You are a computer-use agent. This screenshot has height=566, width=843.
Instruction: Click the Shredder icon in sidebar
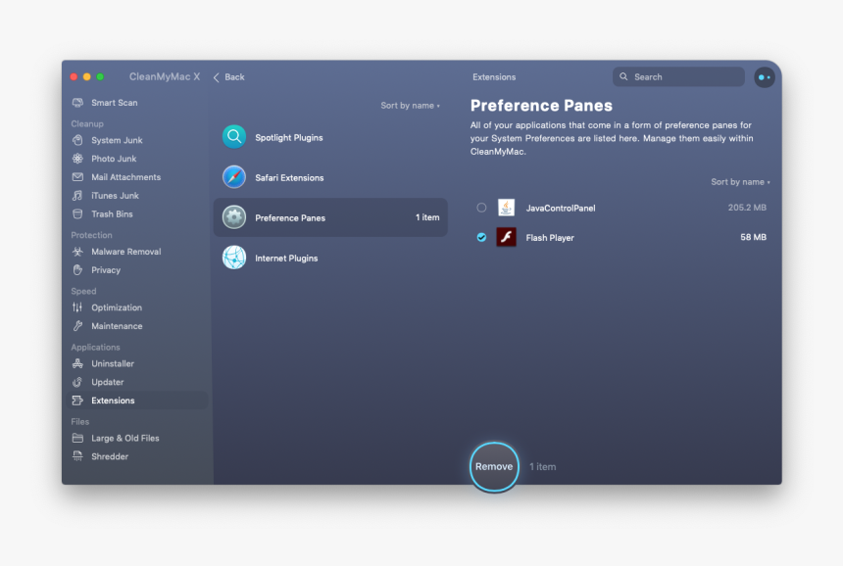tap(78, 456)
